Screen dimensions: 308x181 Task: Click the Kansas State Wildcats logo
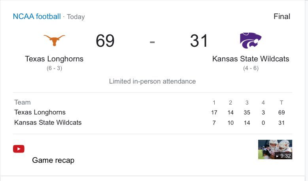[x=251, y=40]
